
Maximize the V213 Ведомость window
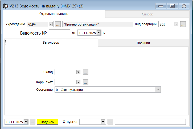click(172, 6)
